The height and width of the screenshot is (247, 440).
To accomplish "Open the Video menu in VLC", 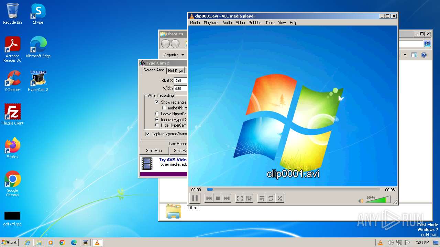I will click(240, 23).
